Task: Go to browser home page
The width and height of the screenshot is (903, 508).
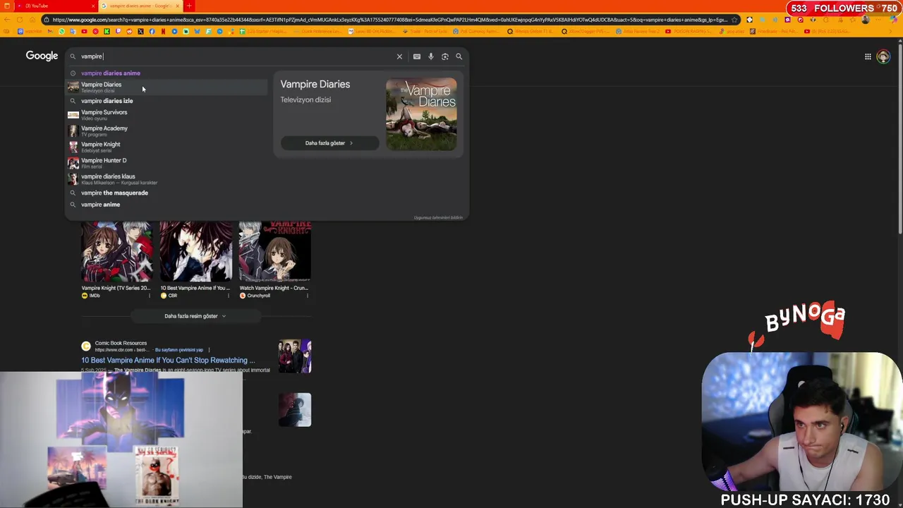Action: 32,20
